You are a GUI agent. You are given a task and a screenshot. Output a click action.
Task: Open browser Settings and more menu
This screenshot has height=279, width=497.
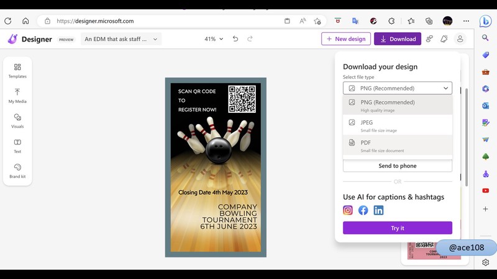coord(466,21)
